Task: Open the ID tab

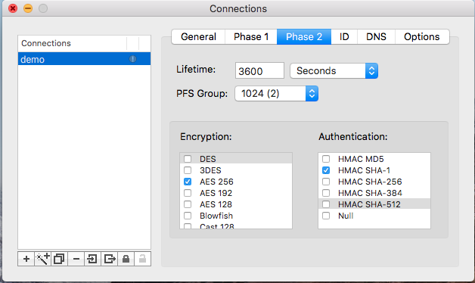Action: (344, 36)
